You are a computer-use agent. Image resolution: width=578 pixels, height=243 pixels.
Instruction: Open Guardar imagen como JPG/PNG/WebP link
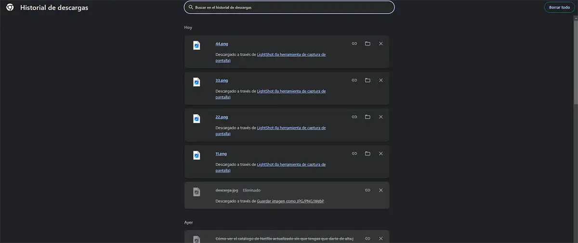tap(290, 201)
